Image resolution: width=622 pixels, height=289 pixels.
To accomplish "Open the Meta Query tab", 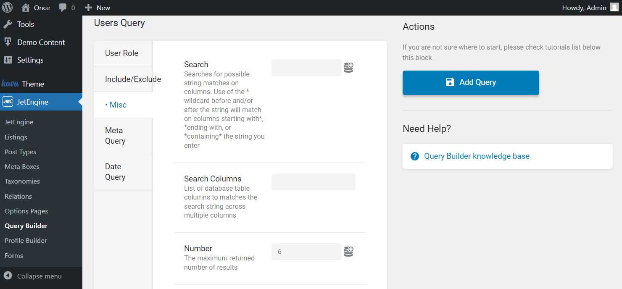I will [x=123, y=136].
